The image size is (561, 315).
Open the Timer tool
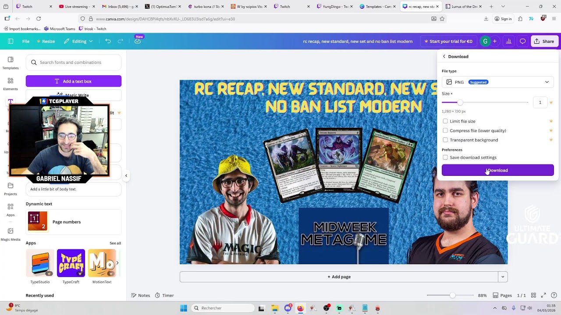(164, 295)
